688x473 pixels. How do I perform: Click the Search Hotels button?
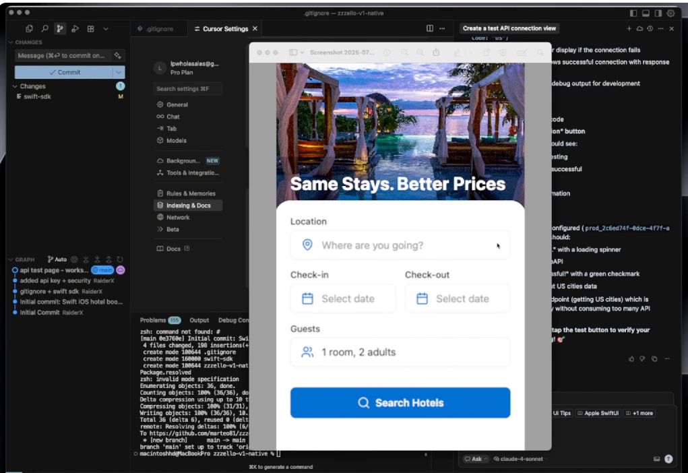(x=400, y=402)
